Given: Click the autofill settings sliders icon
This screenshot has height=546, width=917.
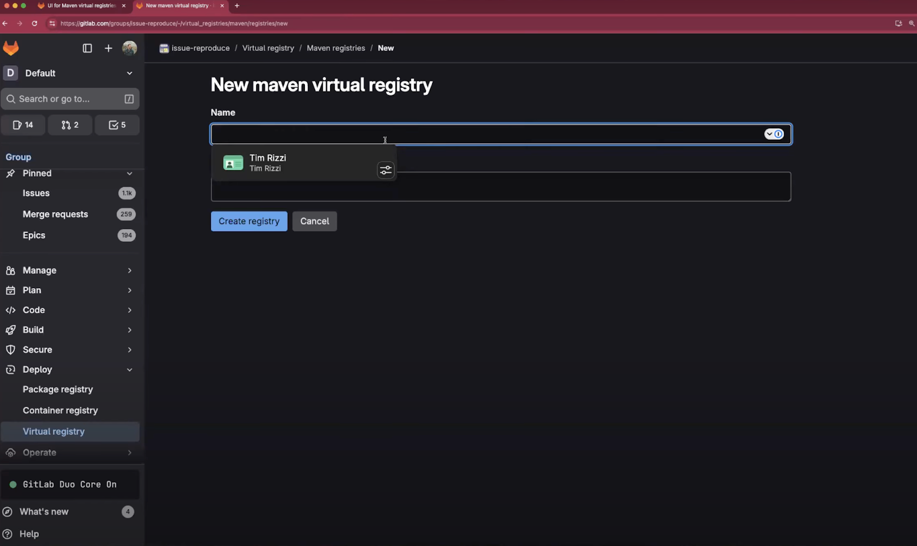Looking at the screenshot, I should [386, 170].
